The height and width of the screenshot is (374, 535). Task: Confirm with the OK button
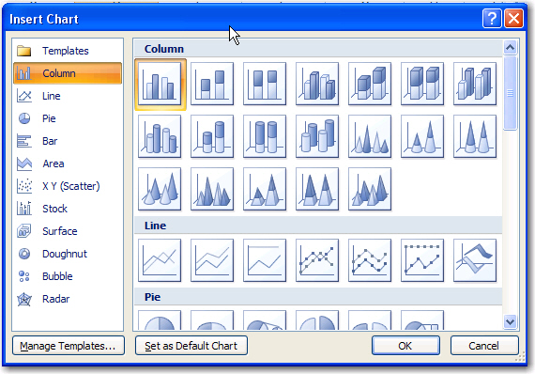[405, 346]
